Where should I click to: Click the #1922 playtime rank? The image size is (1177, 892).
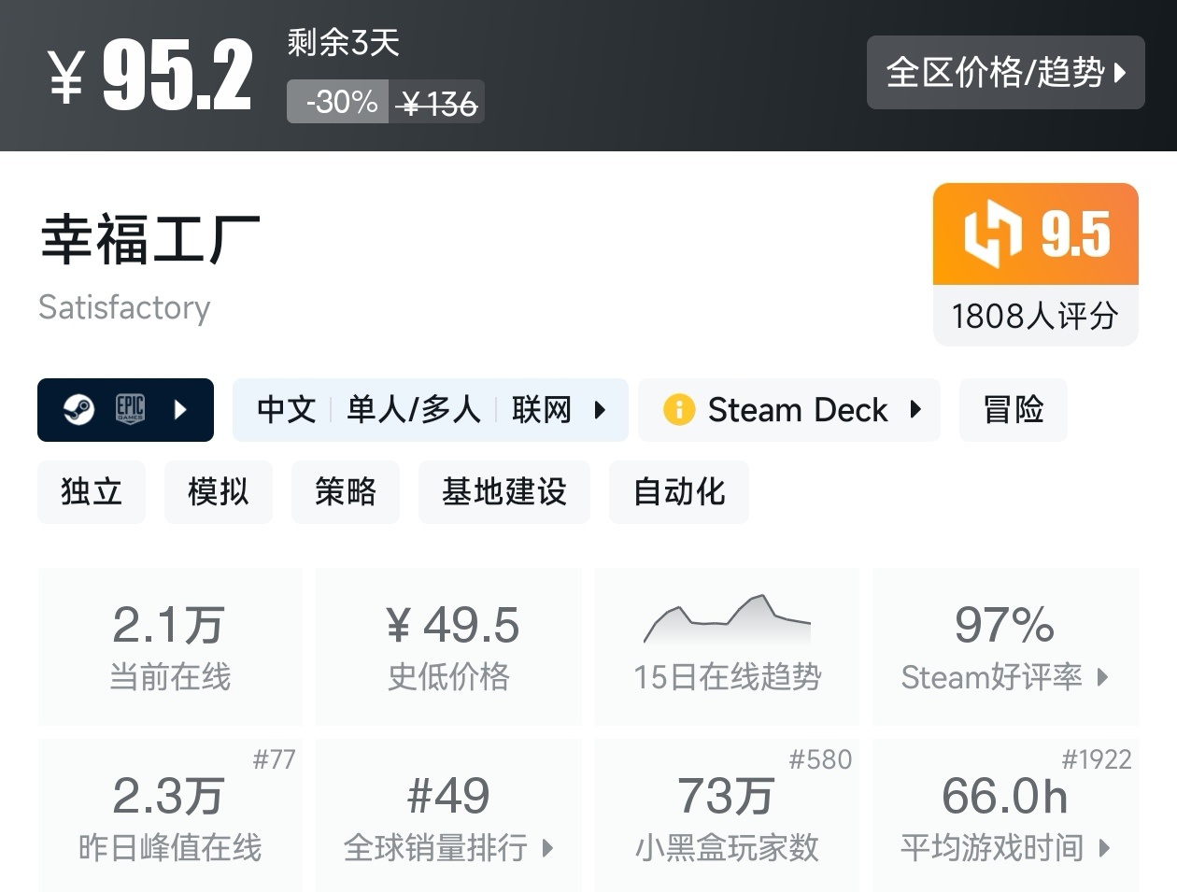(1097, 759)
